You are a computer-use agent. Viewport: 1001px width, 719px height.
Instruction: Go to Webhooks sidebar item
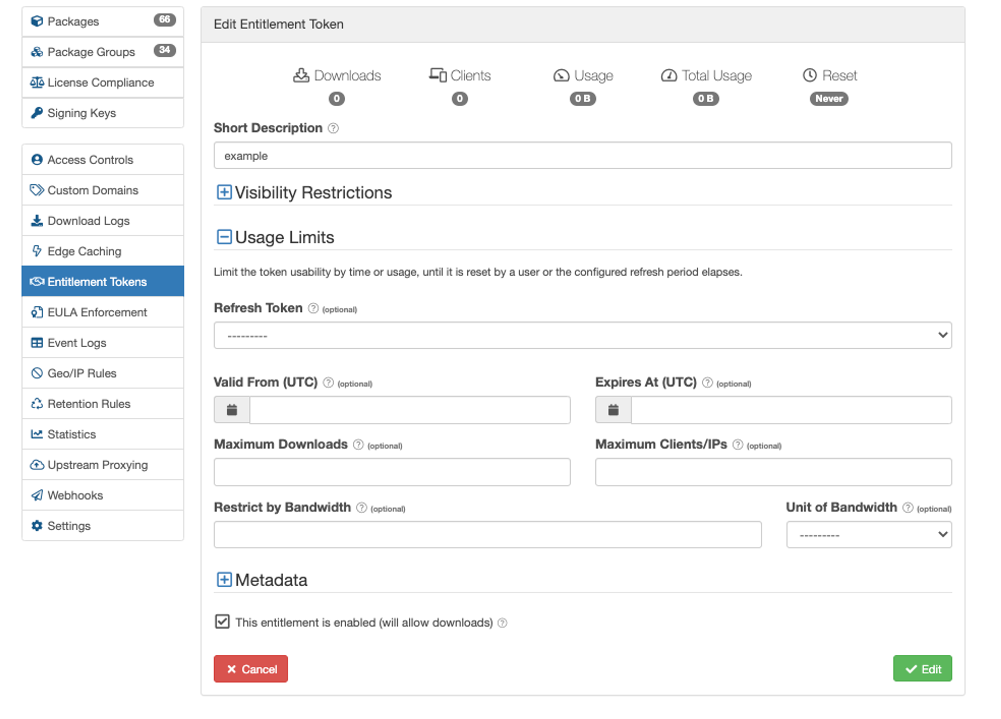[x=75, y=495]
